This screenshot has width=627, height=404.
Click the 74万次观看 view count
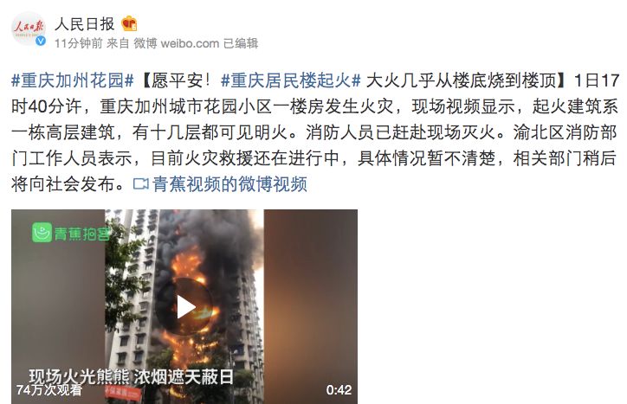[49, 389]
